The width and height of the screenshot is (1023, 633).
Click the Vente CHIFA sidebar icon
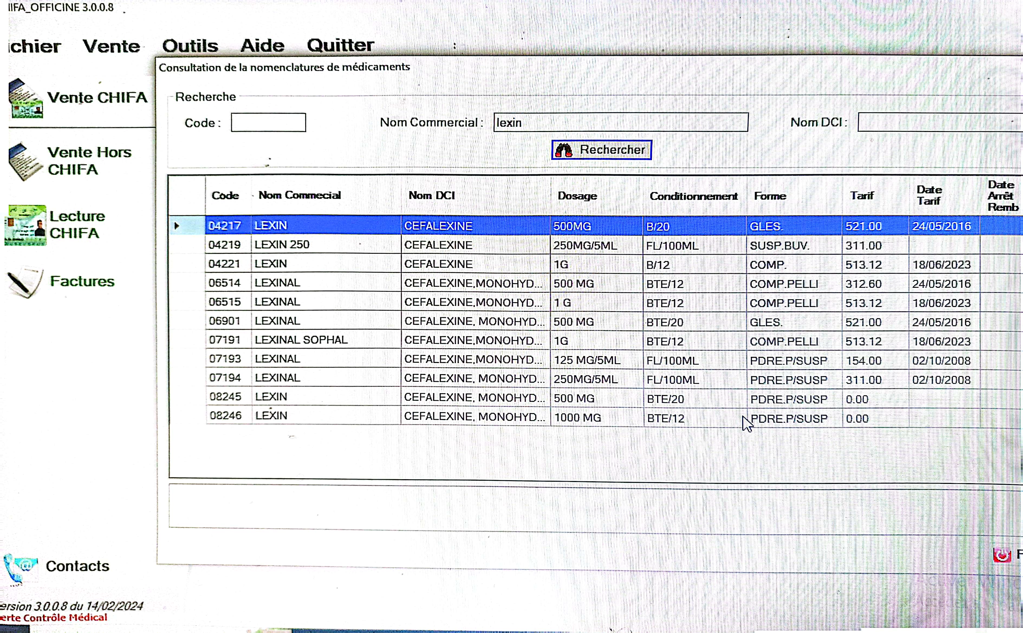click(25, 99)
